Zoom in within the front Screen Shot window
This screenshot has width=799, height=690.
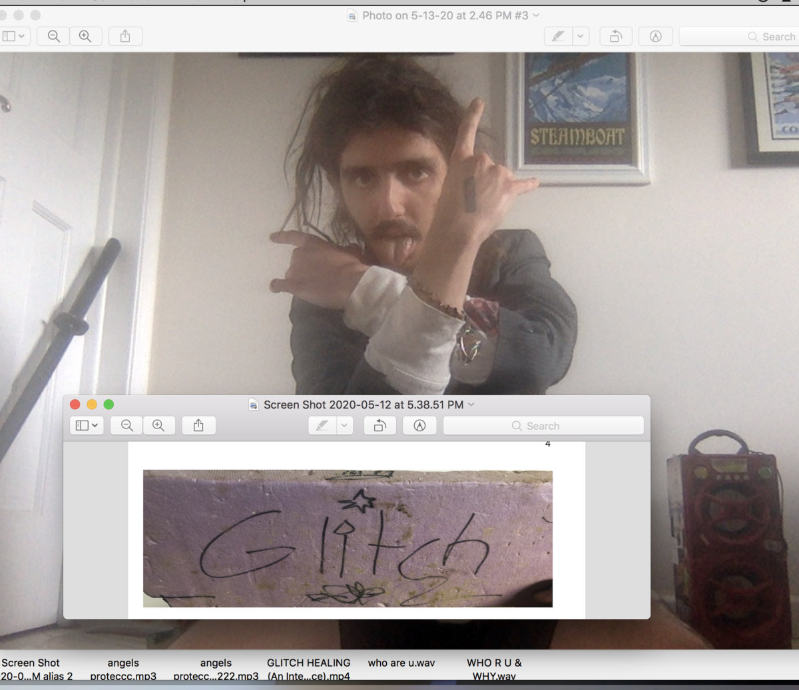(158, 426)
